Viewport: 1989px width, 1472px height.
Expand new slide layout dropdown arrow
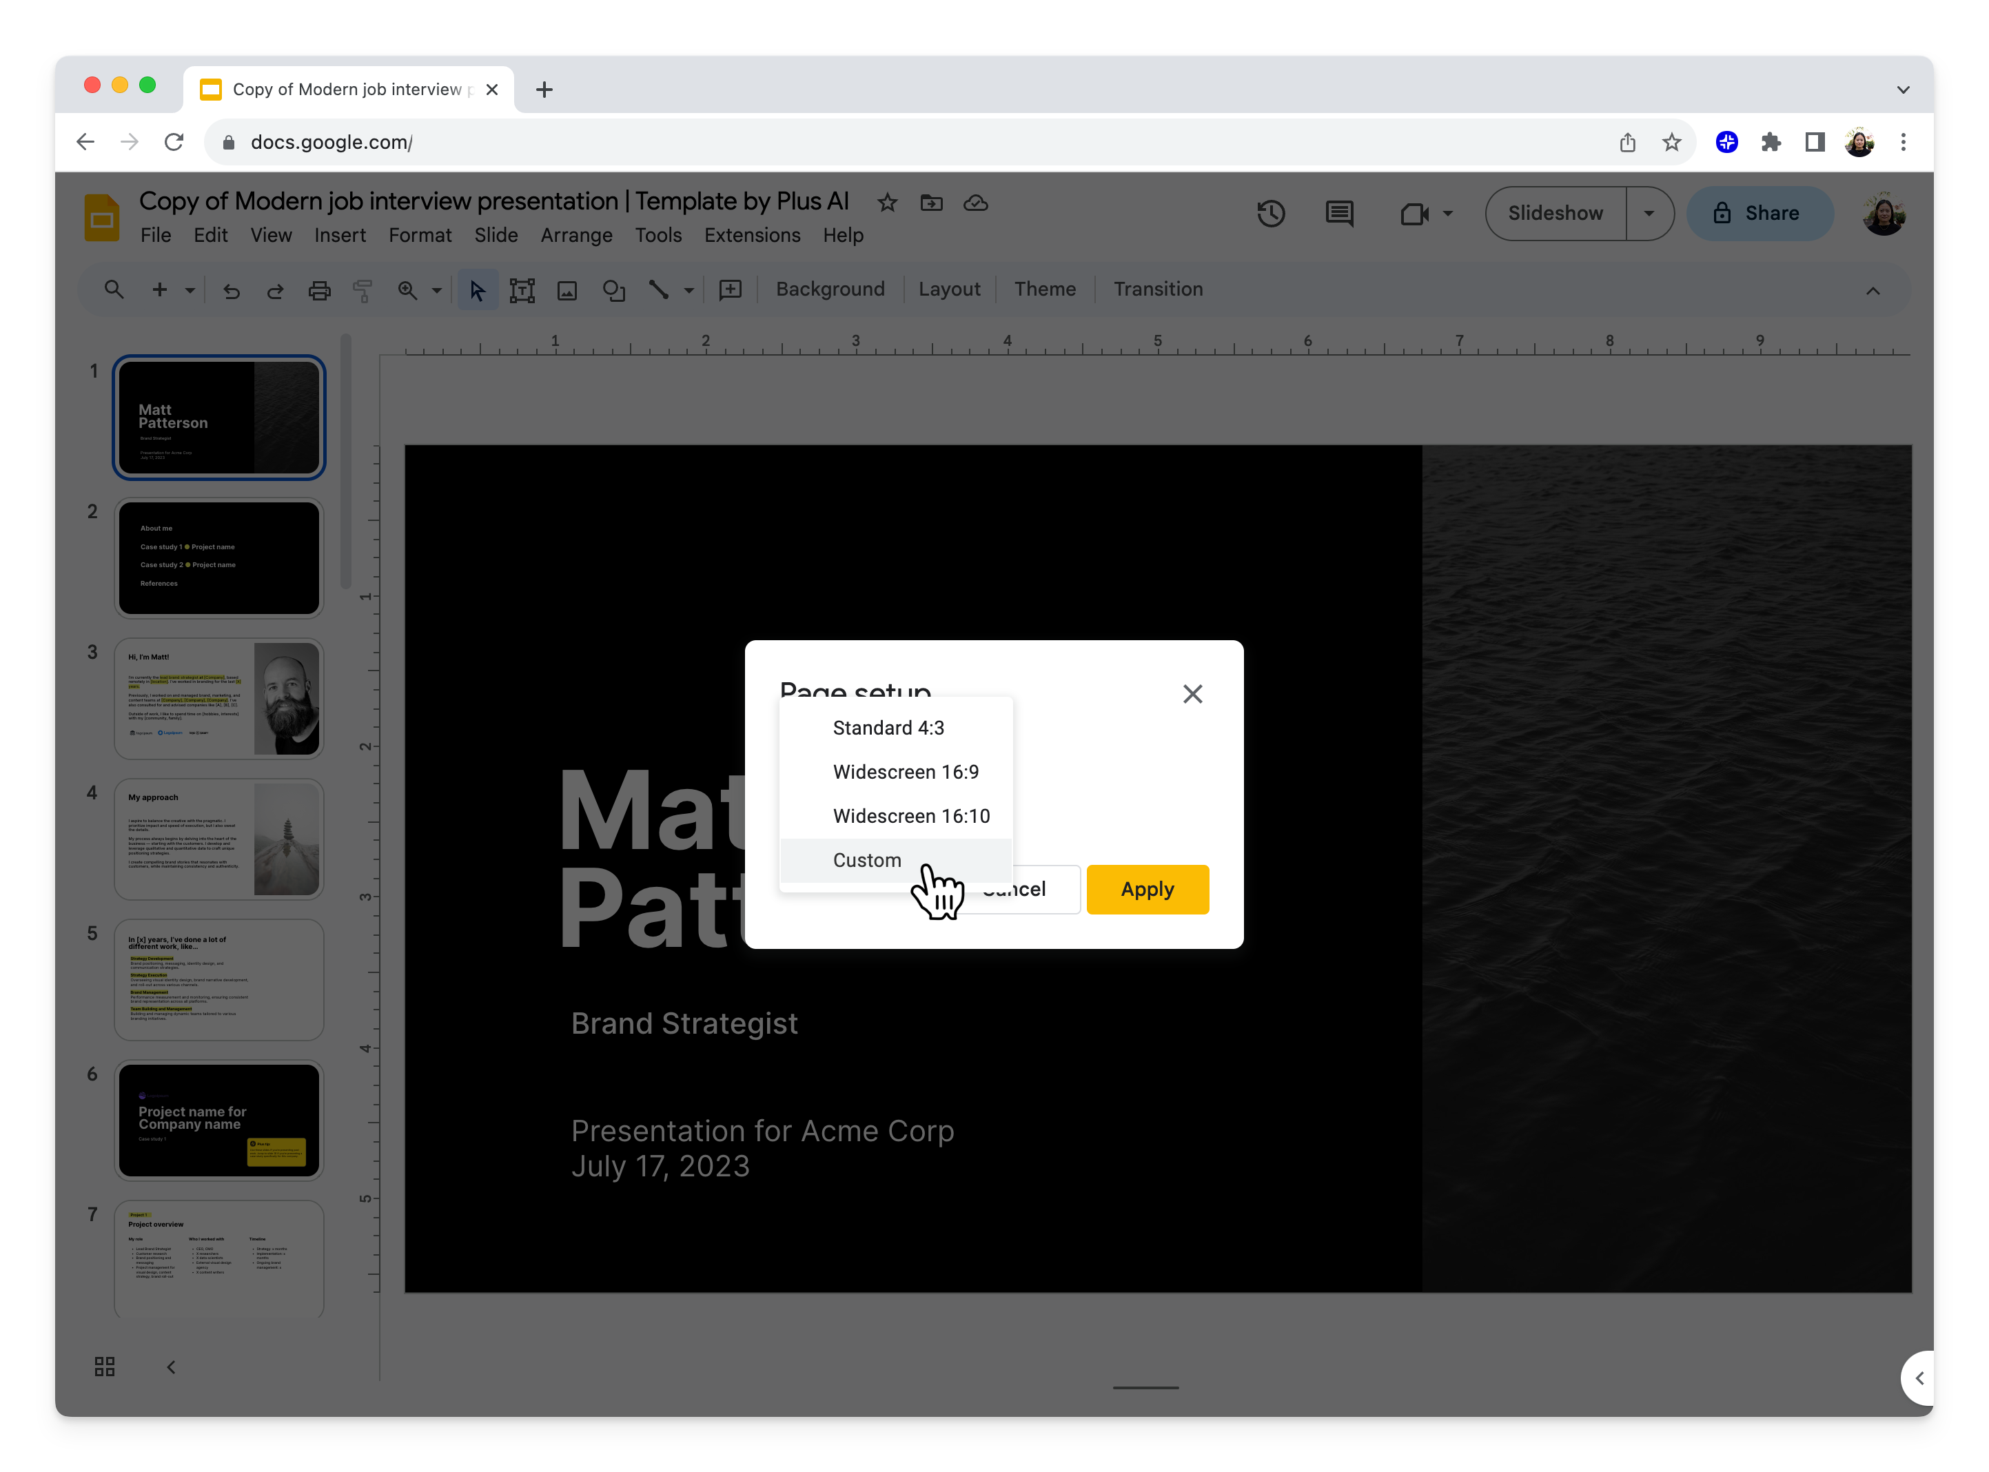point(190,291)
